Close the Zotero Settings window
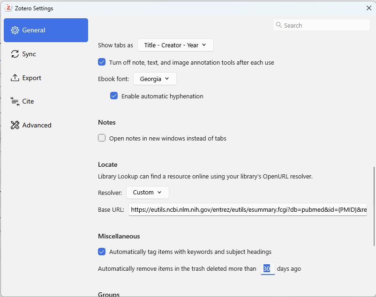Image resolution: width=376 pixels, height=297 pixels. pos(369,8)
